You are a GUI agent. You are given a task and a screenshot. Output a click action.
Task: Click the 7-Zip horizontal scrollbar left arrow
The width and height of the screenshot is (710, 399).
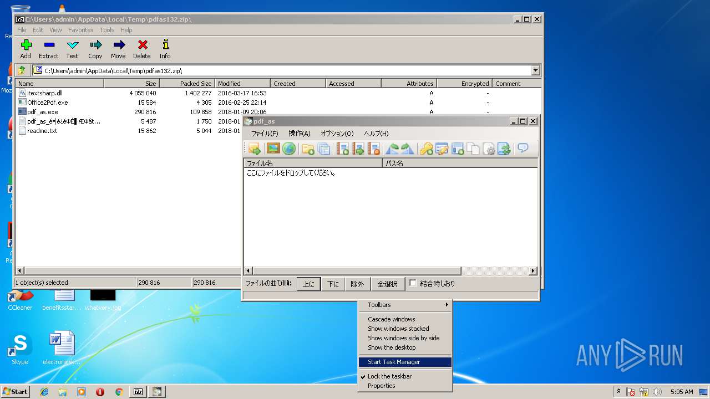[20, 271]
